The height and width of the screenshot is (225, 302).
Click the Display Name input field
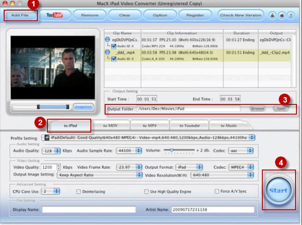89,210
